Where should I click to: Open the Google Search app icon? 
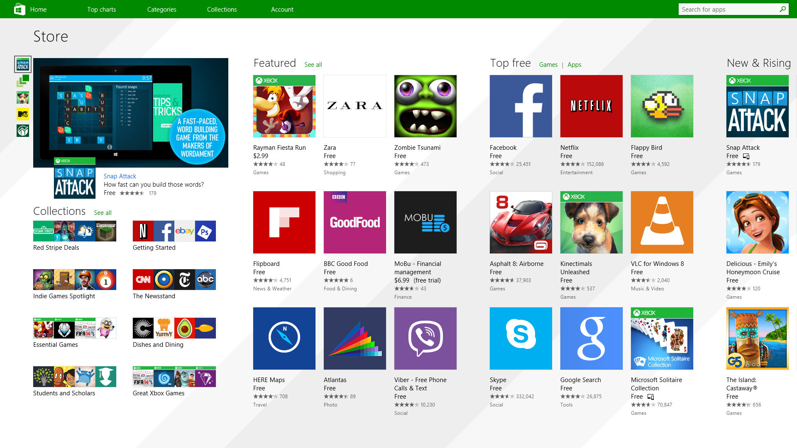tap(591, 338)
